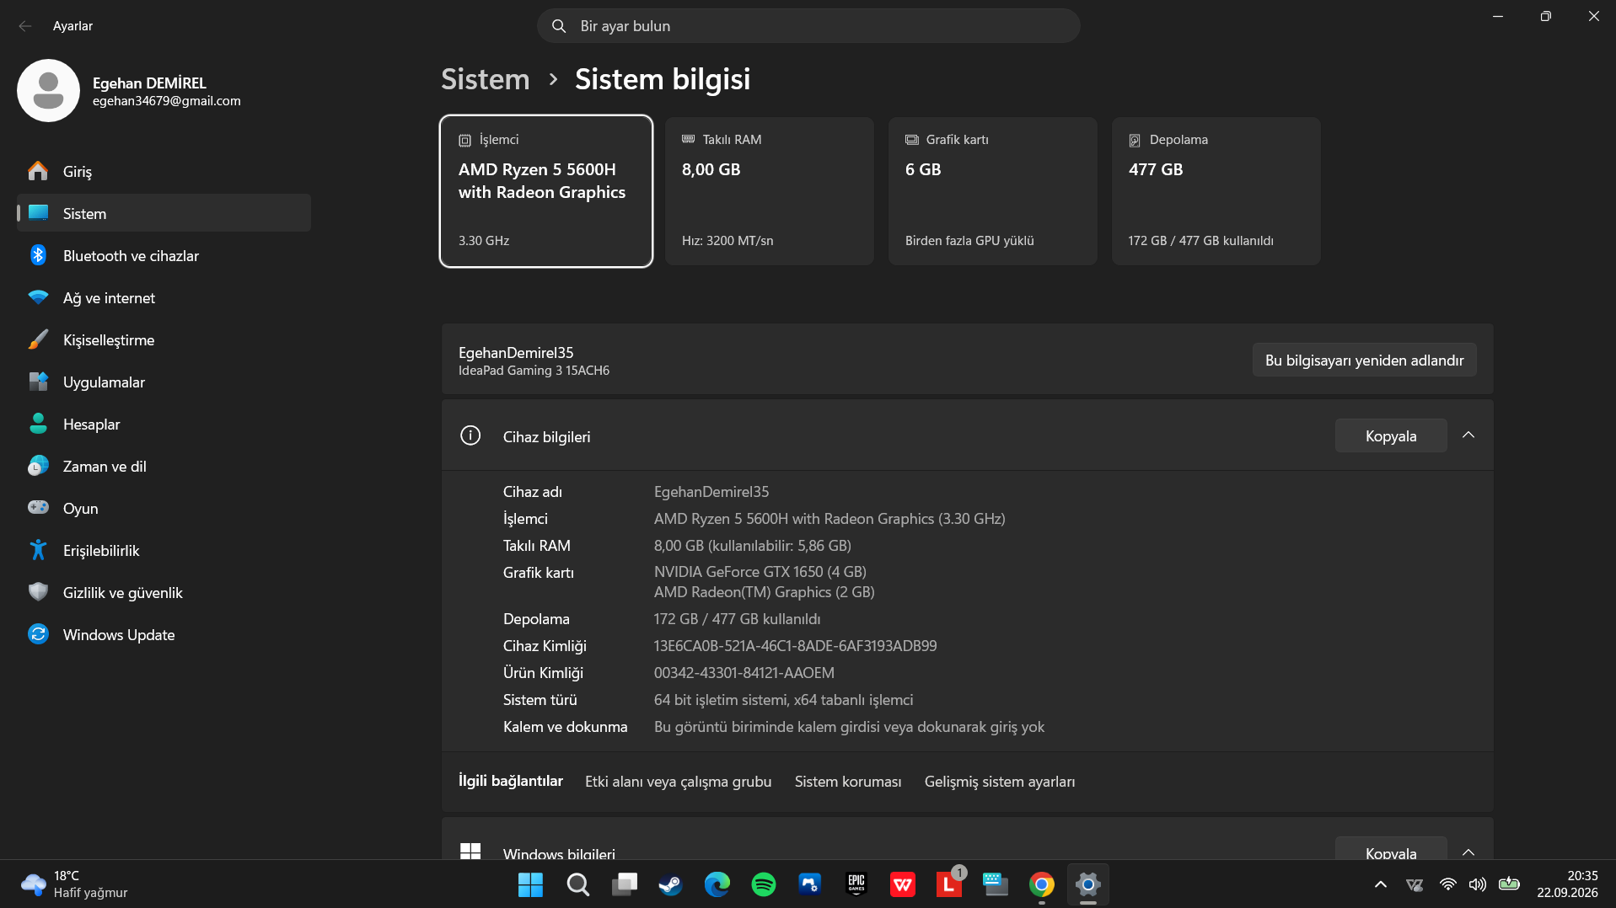Click the Hesaplar sidebar icon
1616x908 pixels.
38,424
